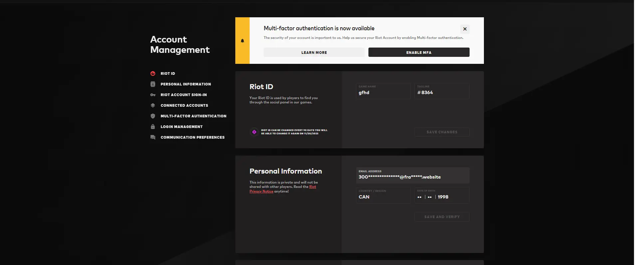Click the Multi-Factor Authentication shield icon
Screen dimensions: 635x265
click(153, 116)
